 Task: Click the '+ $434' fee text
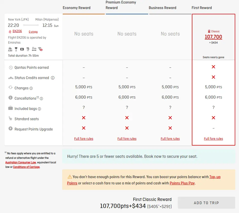213,43
